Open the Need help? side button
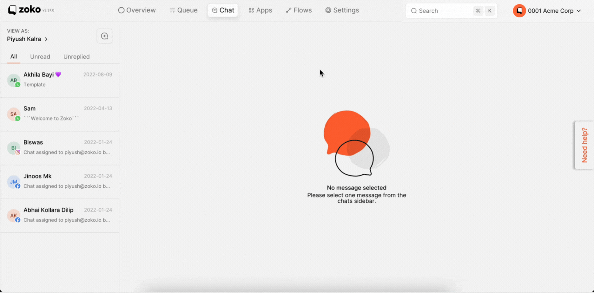The height and width of the screenshot is (293, 594). pos(584,145)
